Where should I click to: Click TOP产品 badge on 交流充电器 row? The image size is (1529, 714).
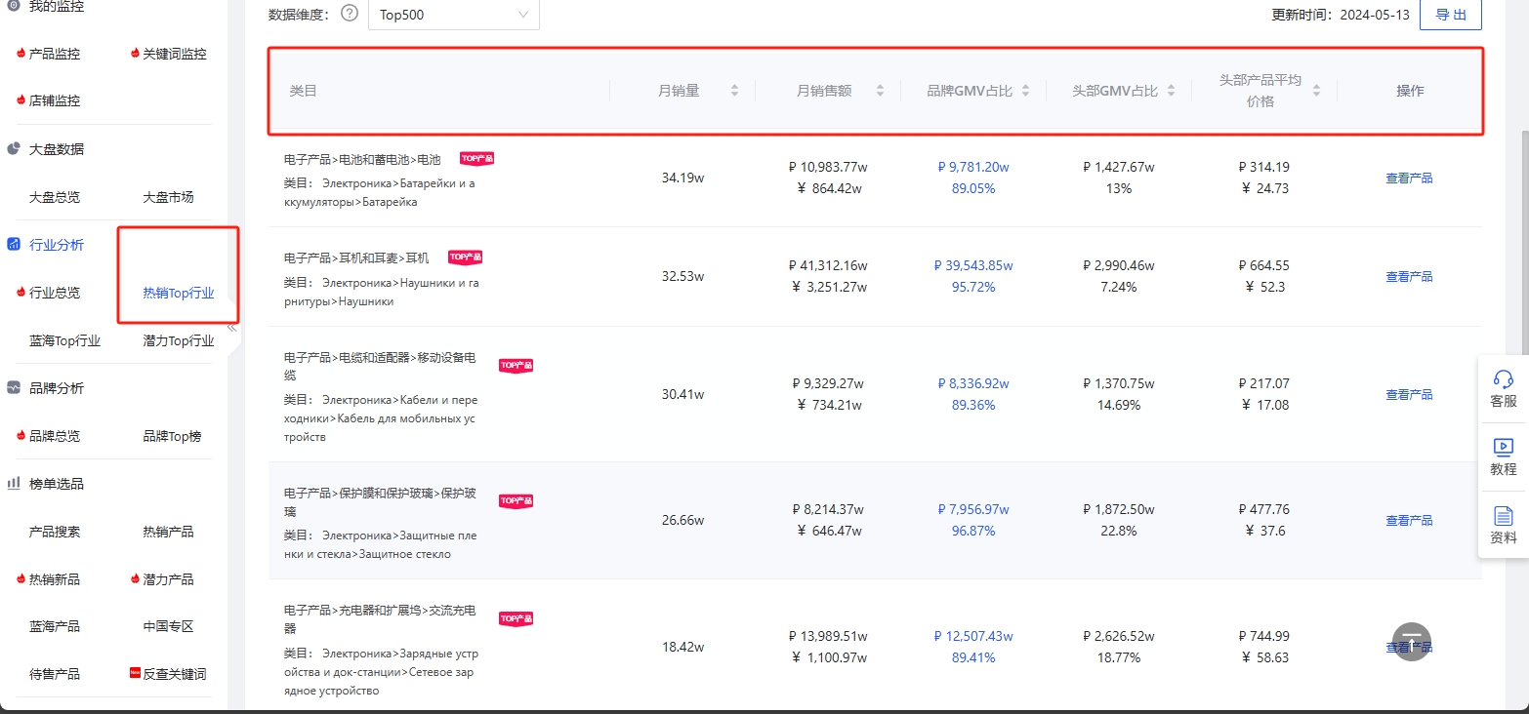(x=517, y=618)
